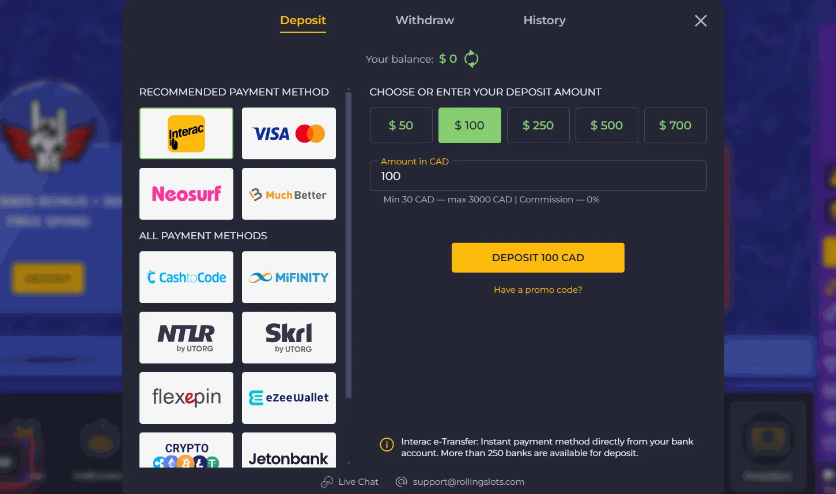Select eZeeWallet payment tile
The image size is (836, 494).
(x=289, y=398)
